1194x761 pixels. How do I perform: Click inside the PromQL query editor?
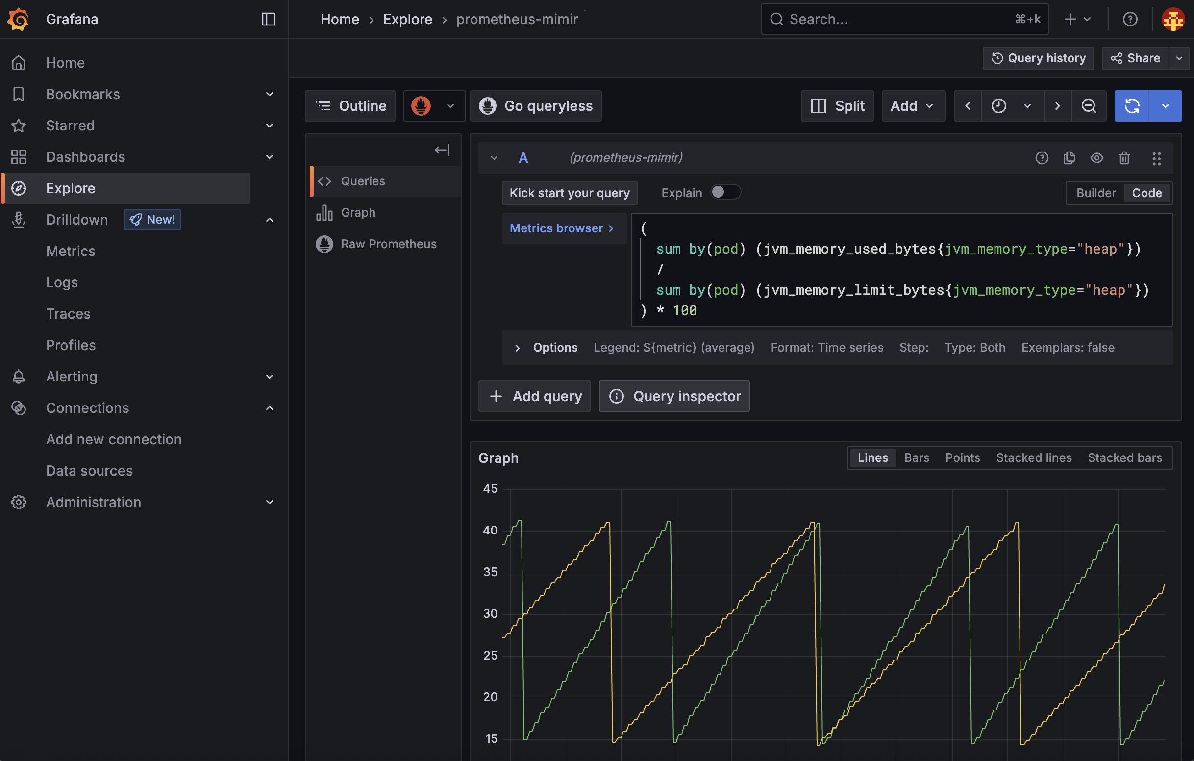pyautogui.click(x=901, y=269)
